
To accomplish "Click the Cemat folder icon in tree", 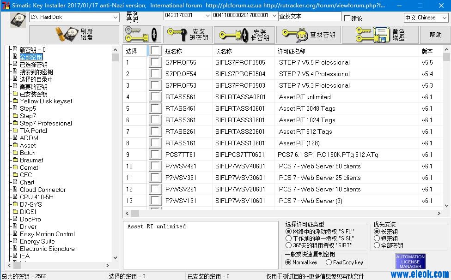I will (x=15, y=167).
